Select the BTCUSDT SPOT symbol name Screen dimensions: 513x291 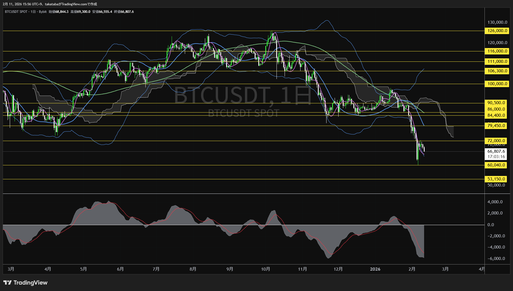(16, 12)
